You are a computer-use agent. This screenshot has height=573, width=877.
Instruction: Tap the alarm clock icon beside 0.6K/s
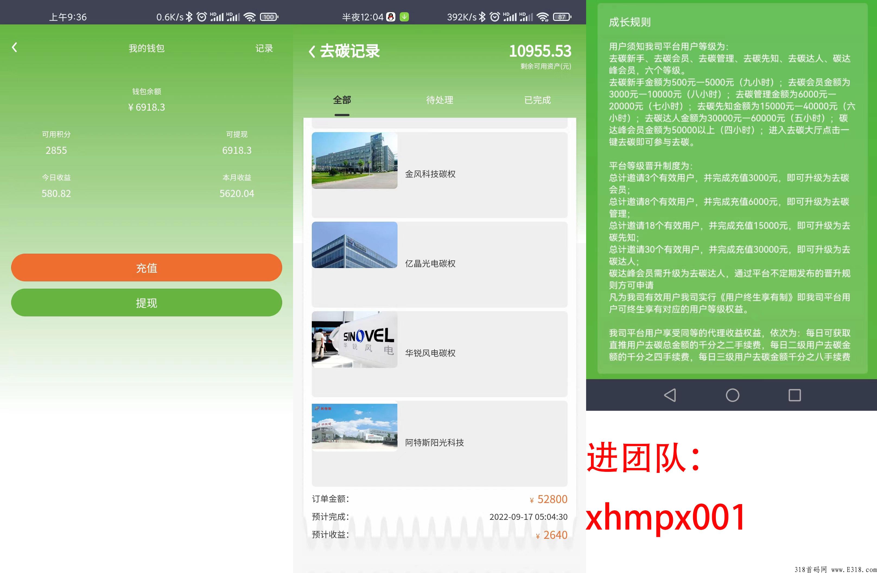point(202,17)
